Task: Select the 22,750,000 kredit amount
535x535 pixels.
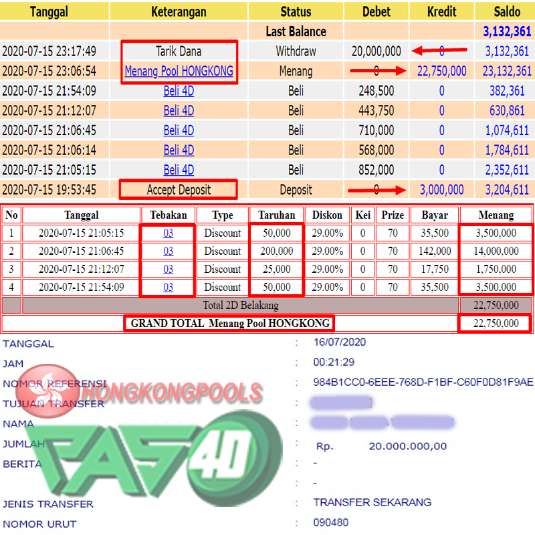Action: [441, 71]
